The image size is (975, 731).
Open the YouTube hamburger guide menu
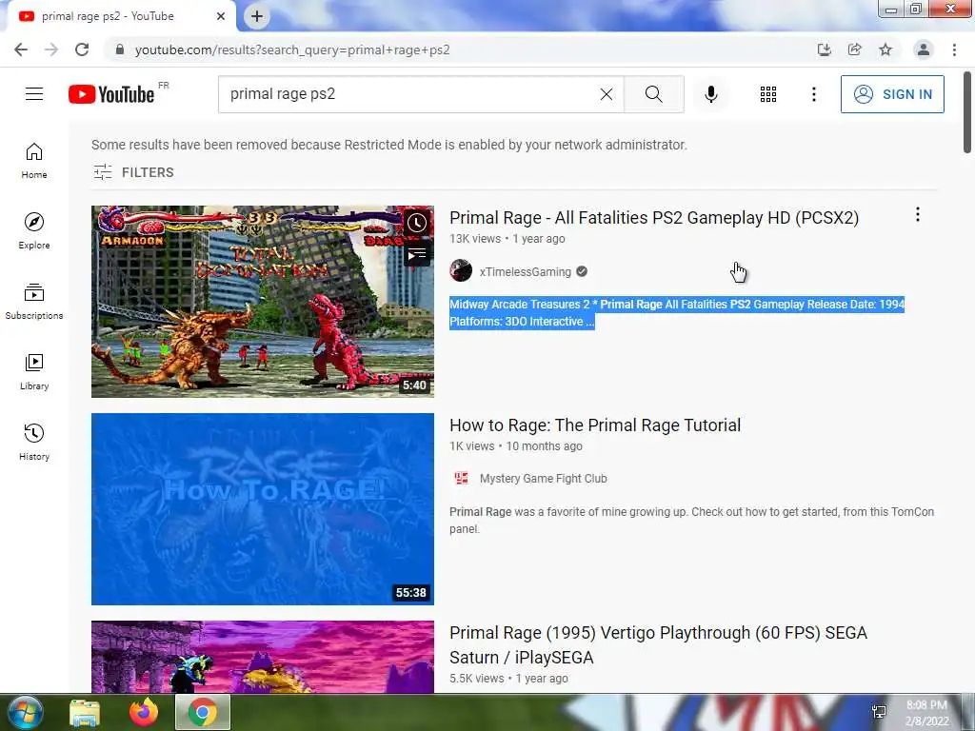[34, 94]
